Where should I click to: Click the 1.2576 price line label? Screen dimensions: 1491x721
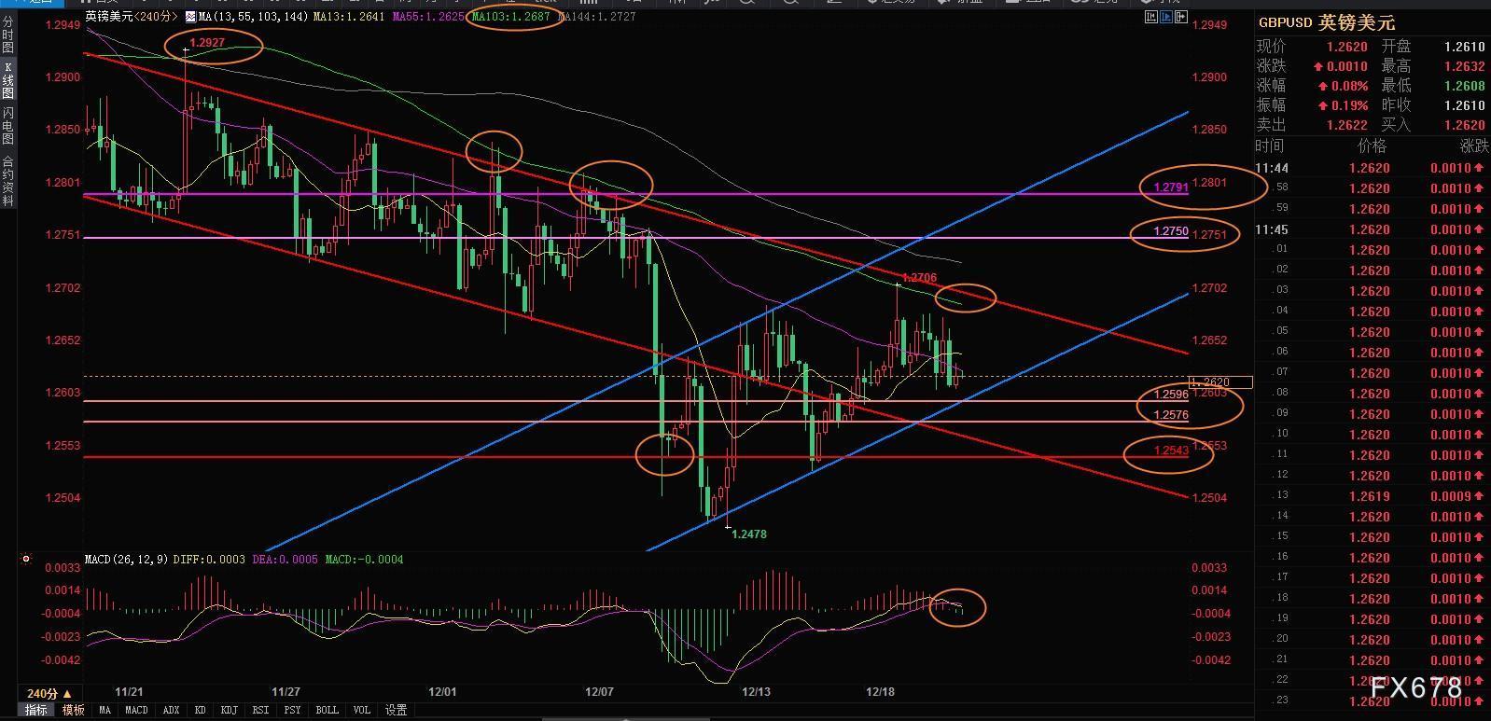1171,415
